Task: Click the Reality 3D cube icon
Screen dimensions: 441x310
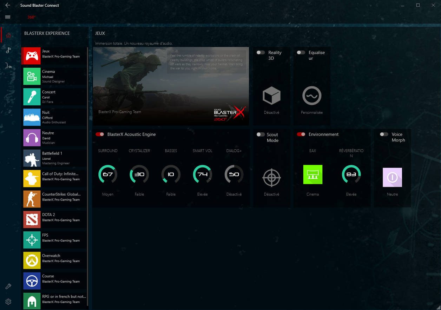Action: tap(271, 95)
